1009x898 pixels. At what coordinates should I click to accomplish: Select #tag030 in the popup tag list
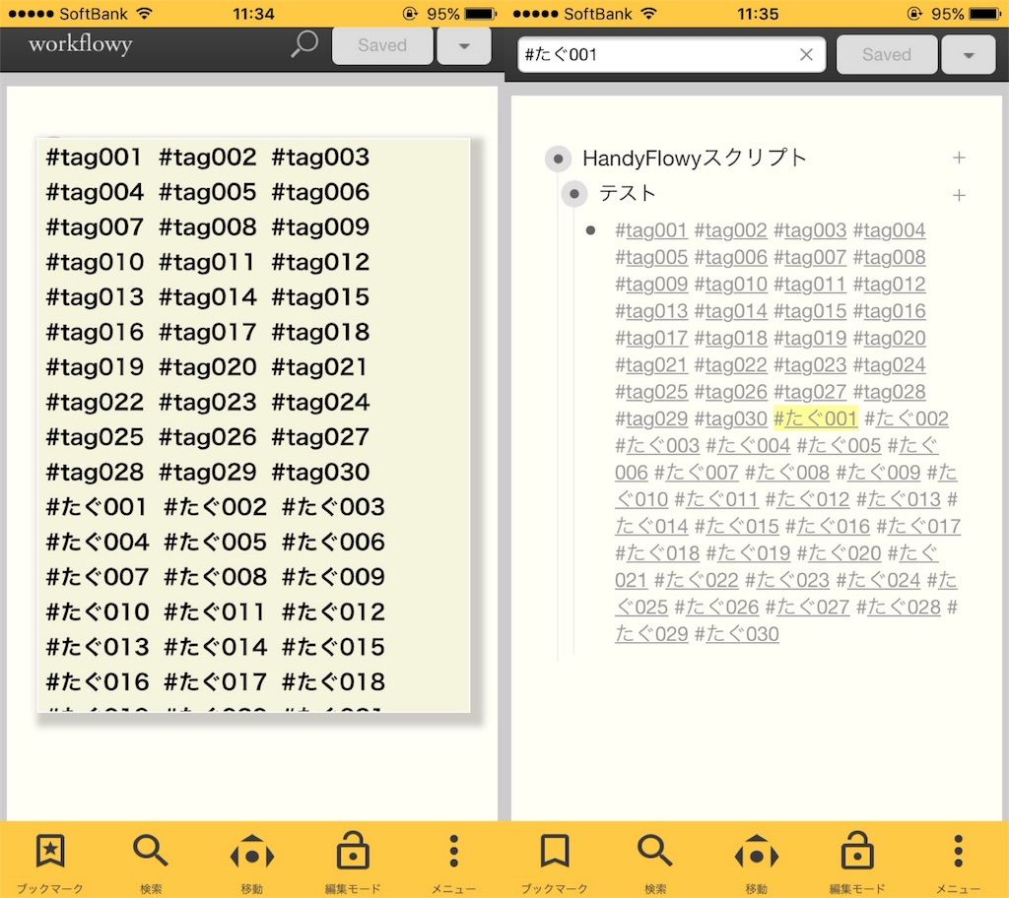tap(320, 473)
